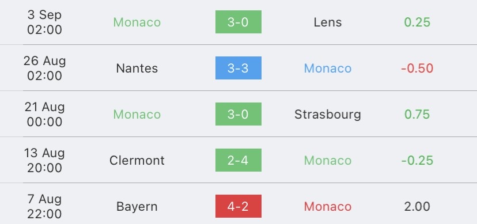Select the Clermont team name
Viewport: 477px width, 224px height.
(x=137, y=161)
